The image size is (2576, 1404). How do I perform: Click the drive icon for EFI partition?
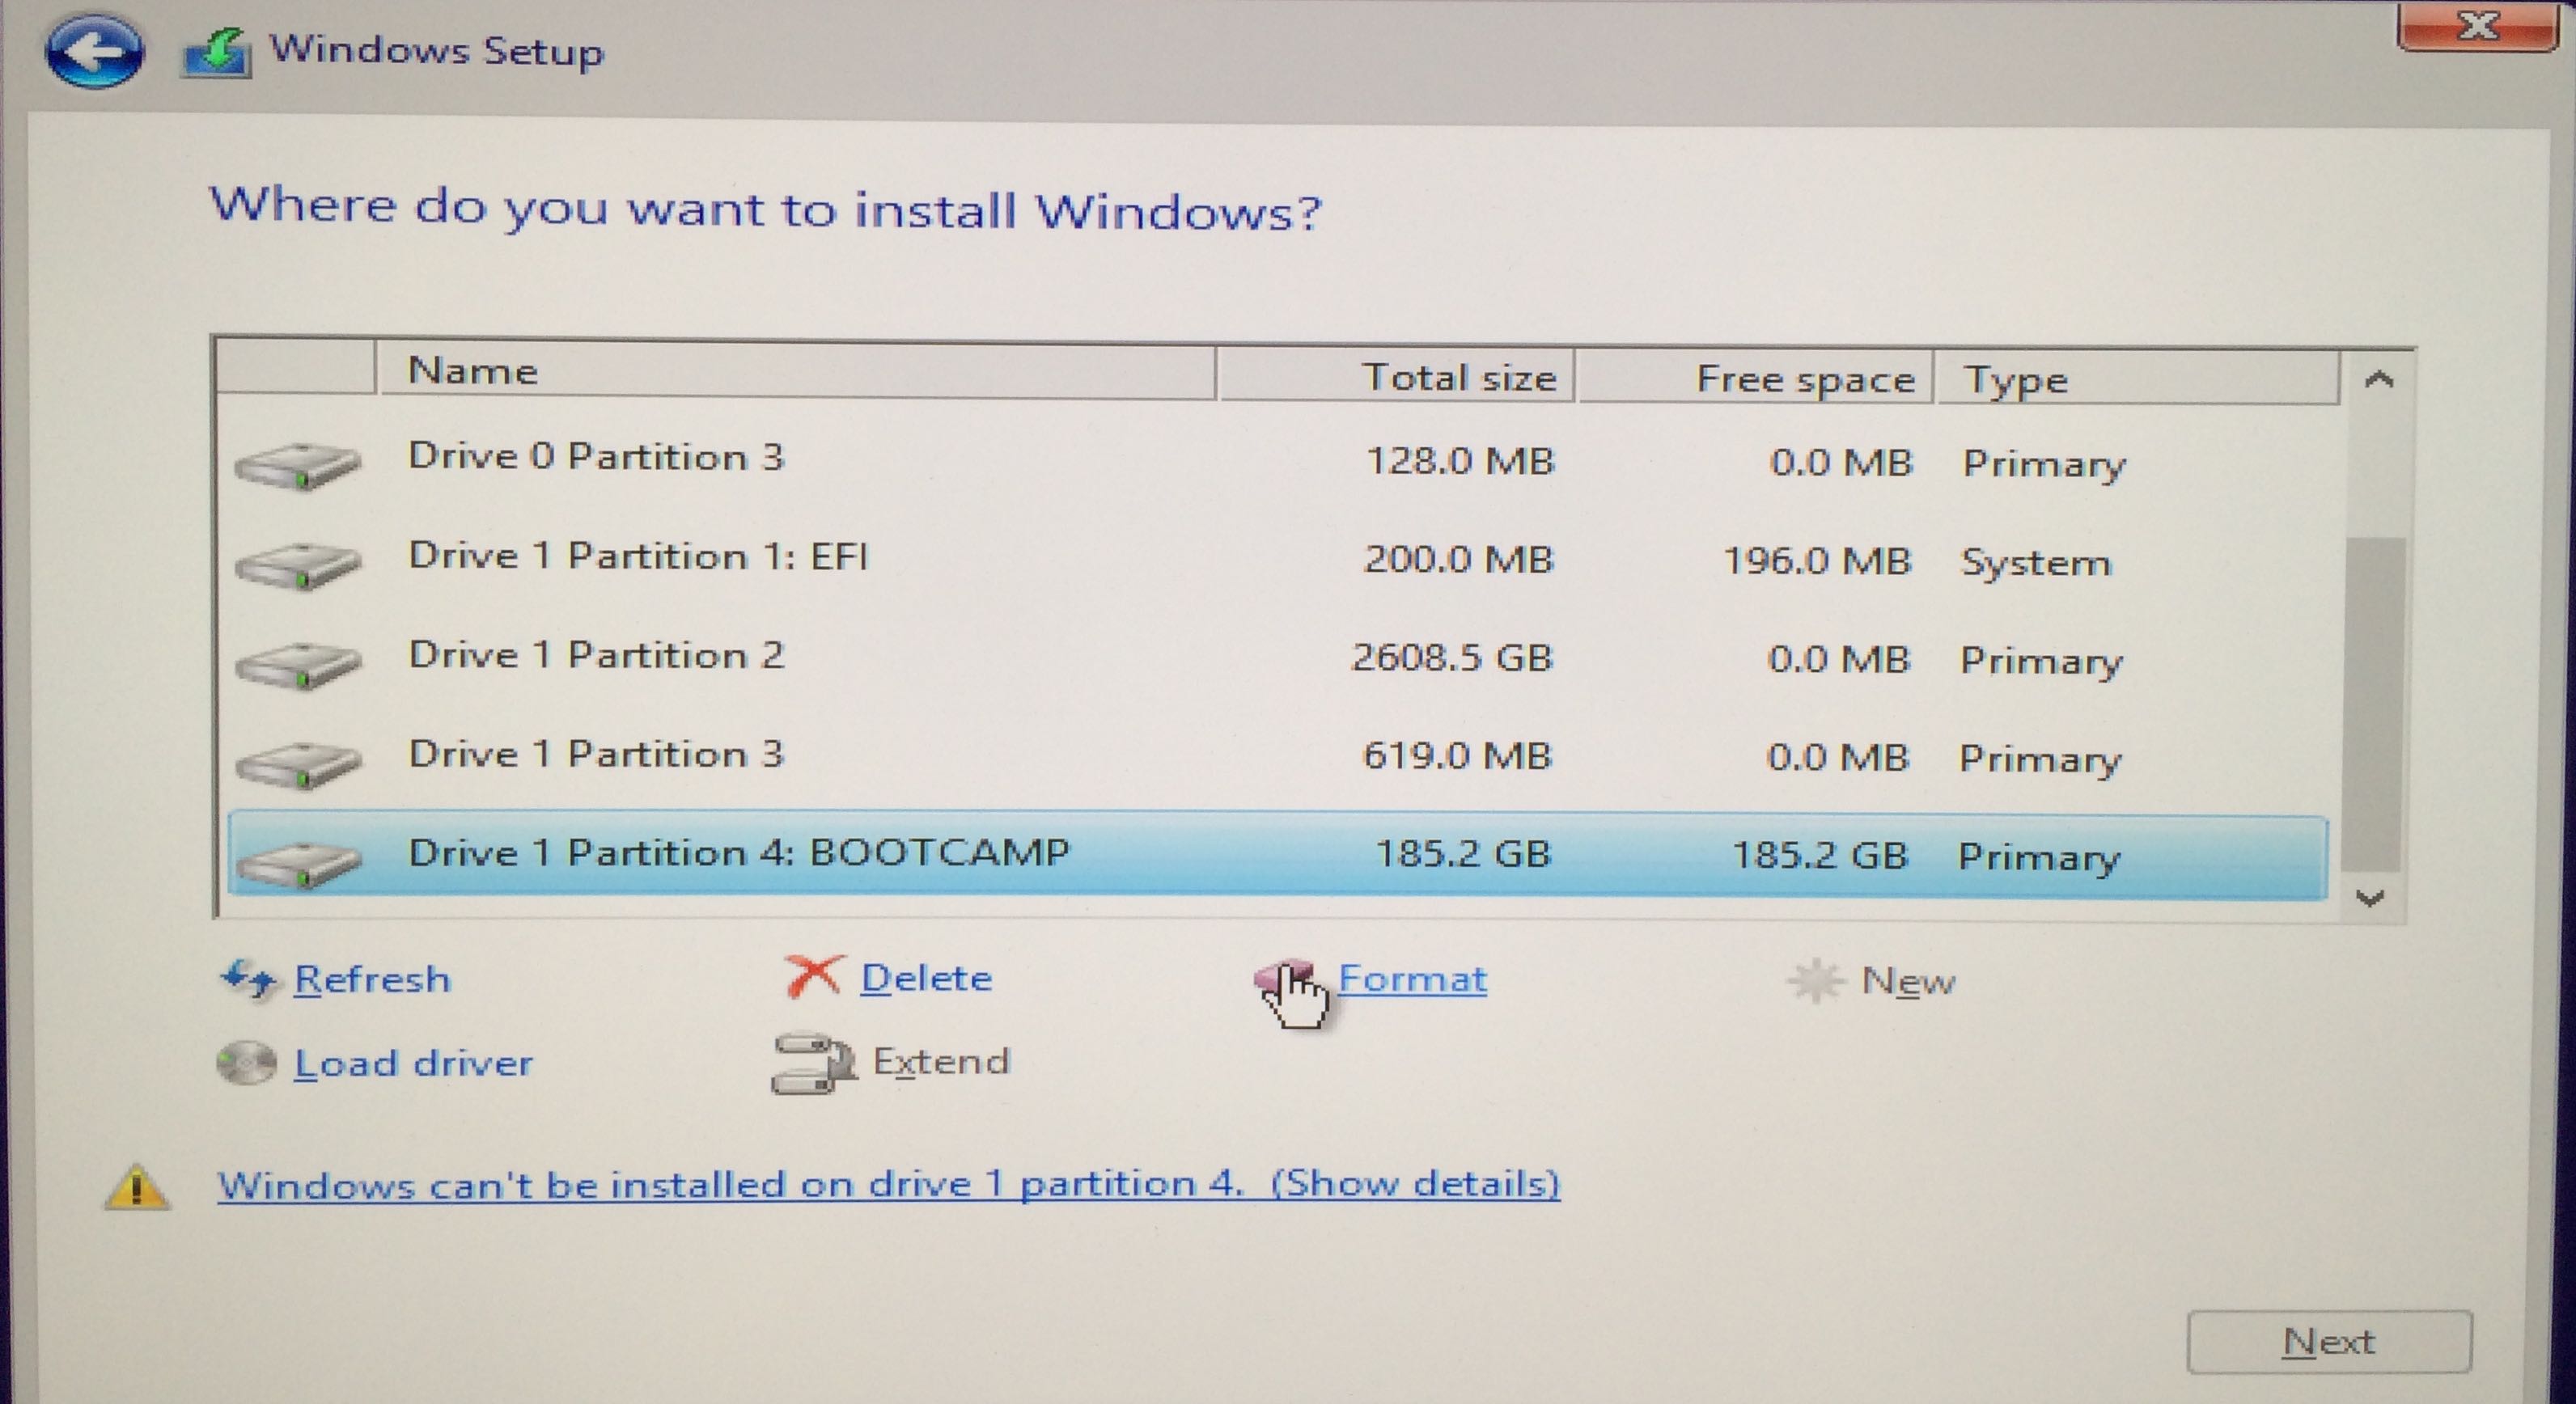(x=297, y=564)
